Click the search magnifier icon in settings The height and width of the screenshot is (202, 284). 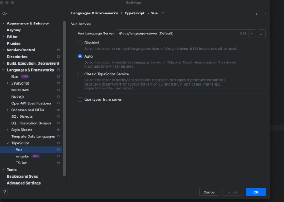pos(5,14)
